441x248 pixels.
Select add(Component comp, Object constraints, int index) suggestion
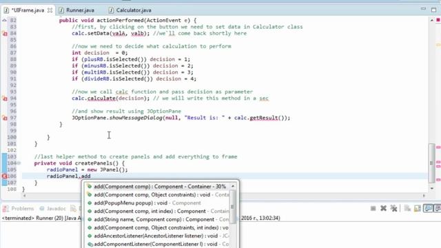click(158, 227)
